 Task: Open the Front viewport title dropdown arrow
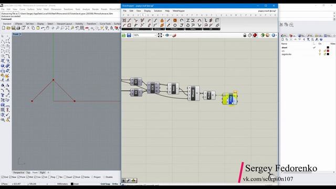(20, 34)
